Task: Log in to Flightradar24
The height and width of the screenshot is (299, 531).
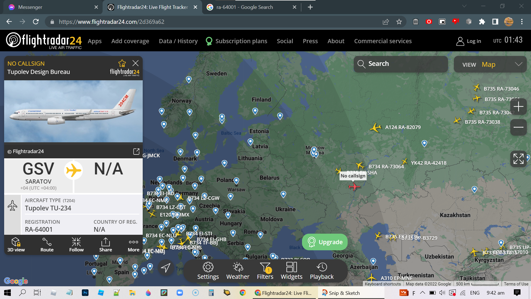Action: [468, 41]
